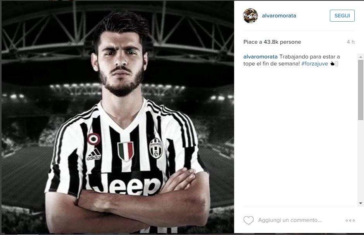Click the alvaromorata profile avatar

(250, 16)
